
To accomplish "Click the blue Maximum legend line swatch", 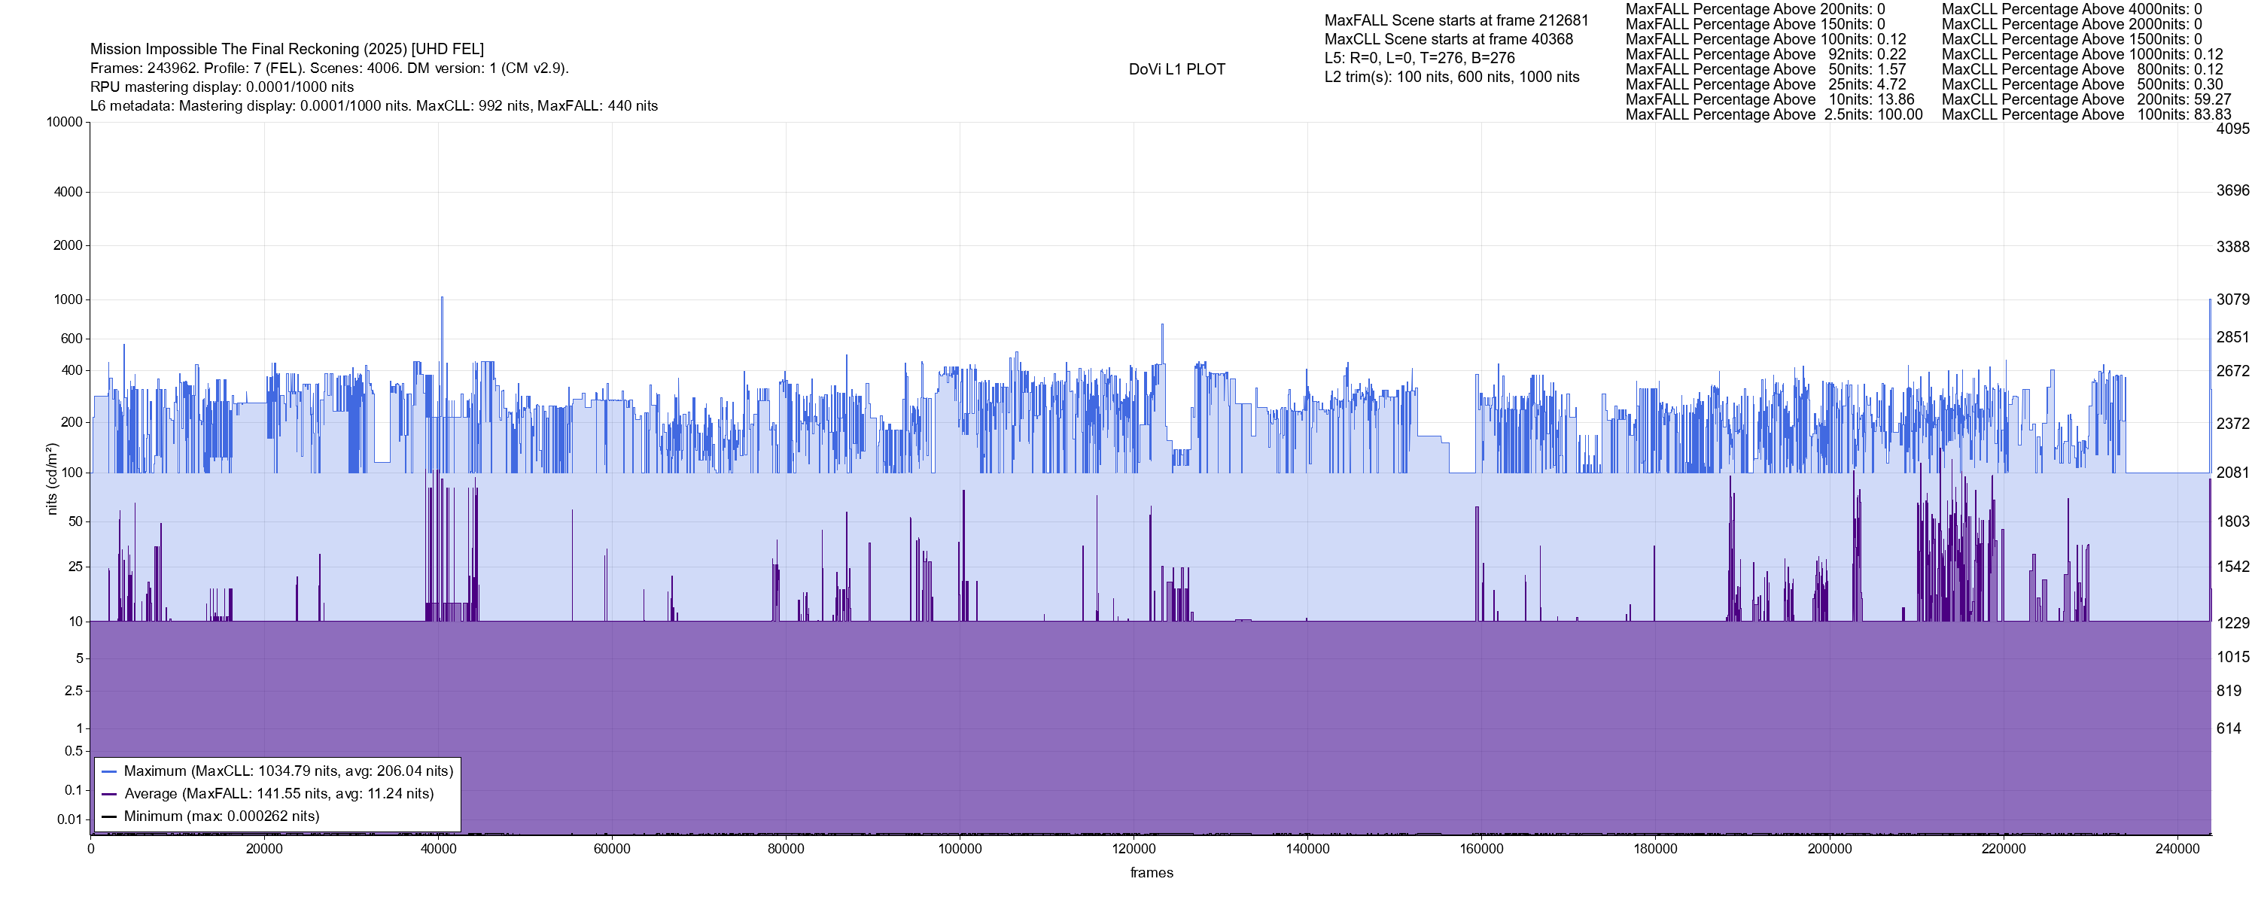I will 110,771.
